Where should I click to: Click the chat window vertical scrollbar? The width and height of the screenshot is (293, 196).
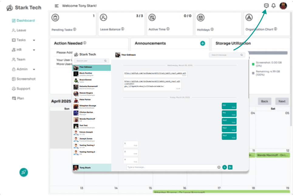coord(249,79)
